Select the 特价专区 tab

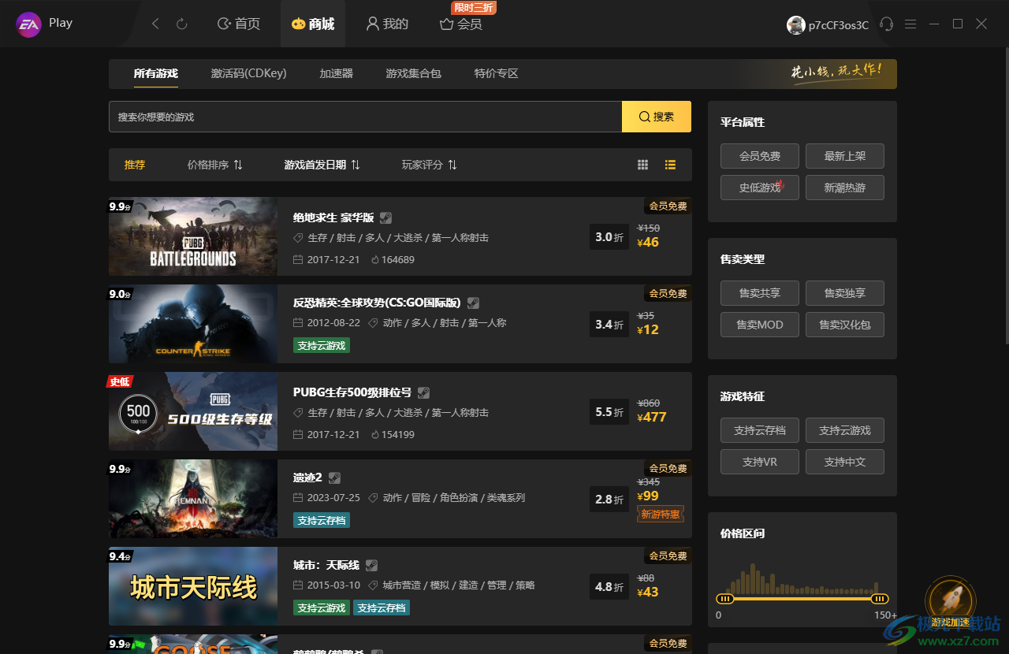497,73
